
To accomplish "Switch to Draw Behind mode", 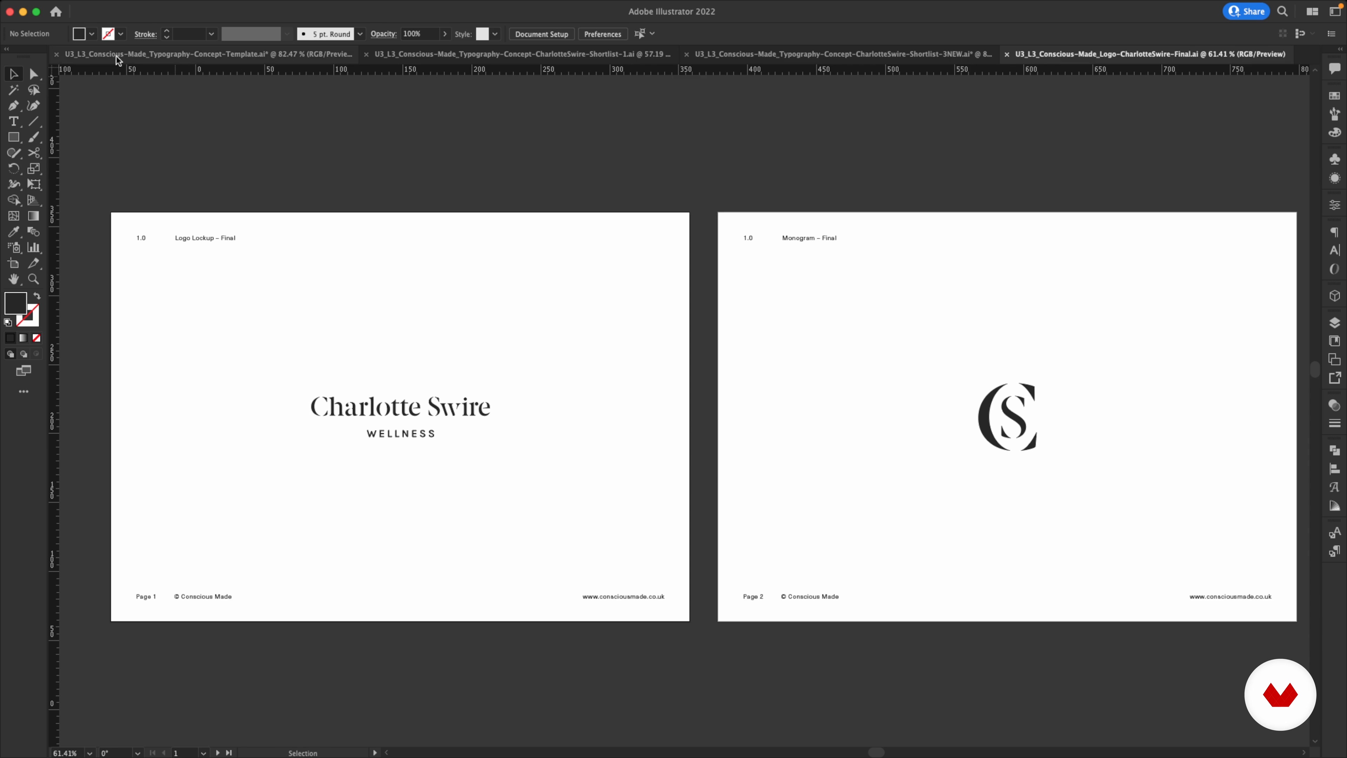I will coord(24,354).
